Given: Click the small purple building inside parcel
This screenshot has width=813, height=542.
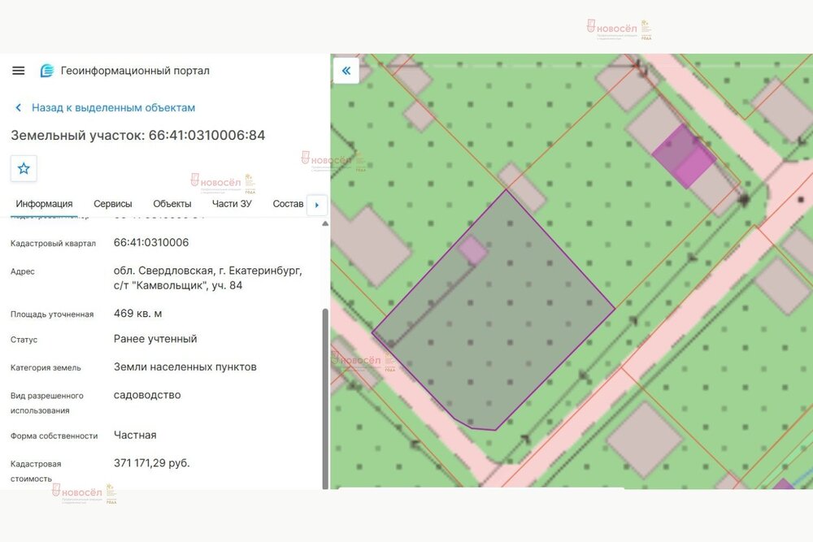Looking at the screenshot, I should 472,249.
